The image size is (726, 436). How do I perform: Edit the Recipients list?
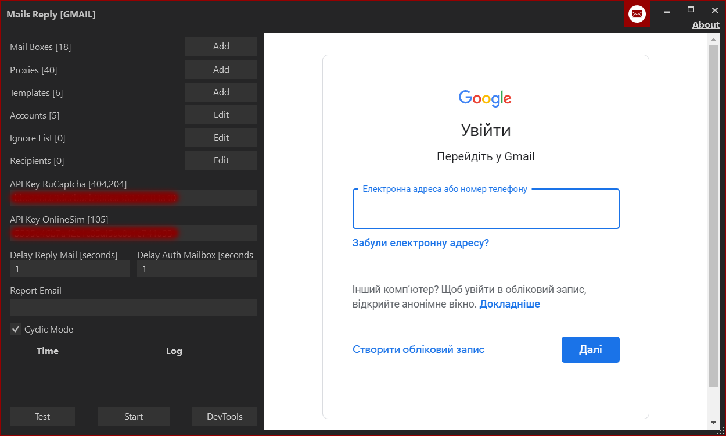coord(221,160)
